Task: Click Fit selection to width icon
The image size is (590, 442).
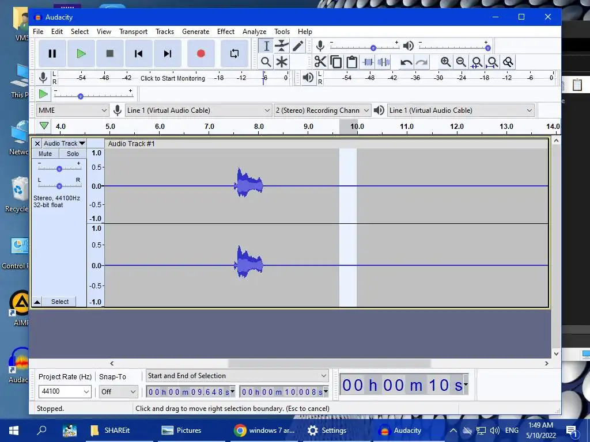Action: click(476, 62)
